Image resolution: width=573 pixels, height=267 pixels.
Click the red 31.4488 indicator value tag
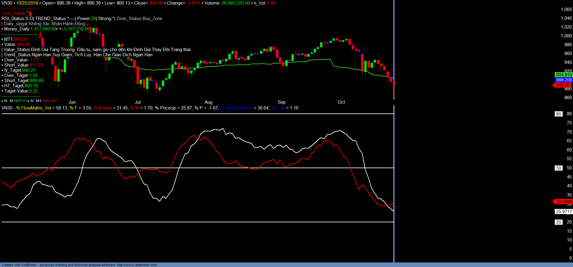coord(564,202)
